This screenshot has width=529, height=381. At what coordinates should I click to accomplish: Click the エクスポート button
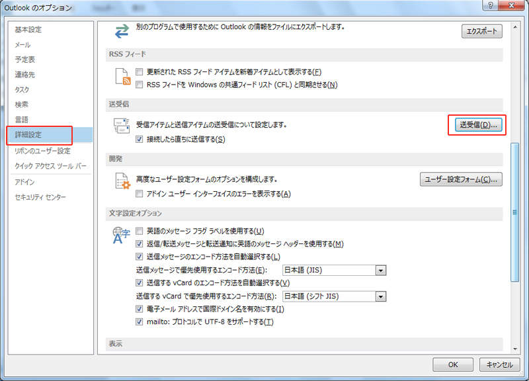[x=482, y=31]
